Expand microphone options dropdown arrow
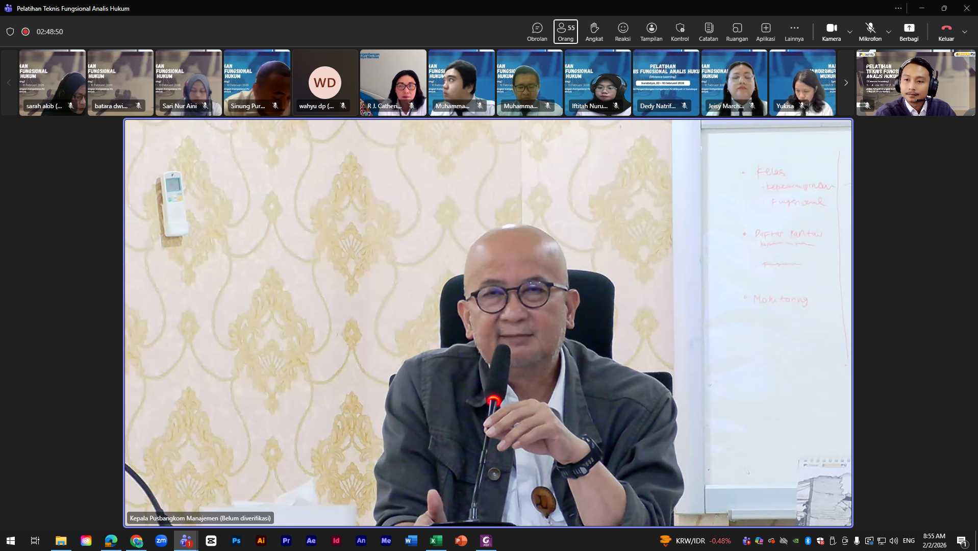The width and height of the screenshot is (978, 551). pyautogui.click(x=889, y=32)
